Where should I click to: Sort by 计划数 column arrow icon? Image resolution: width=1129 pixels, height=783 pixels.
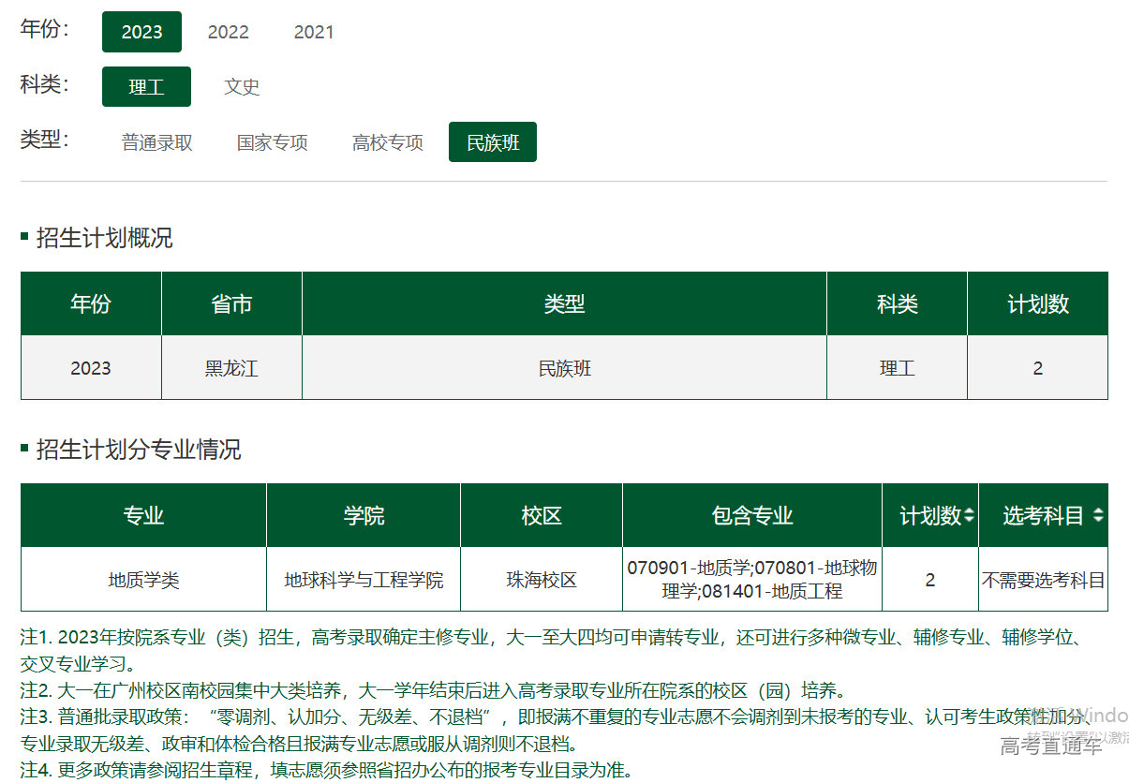point(969,516)
